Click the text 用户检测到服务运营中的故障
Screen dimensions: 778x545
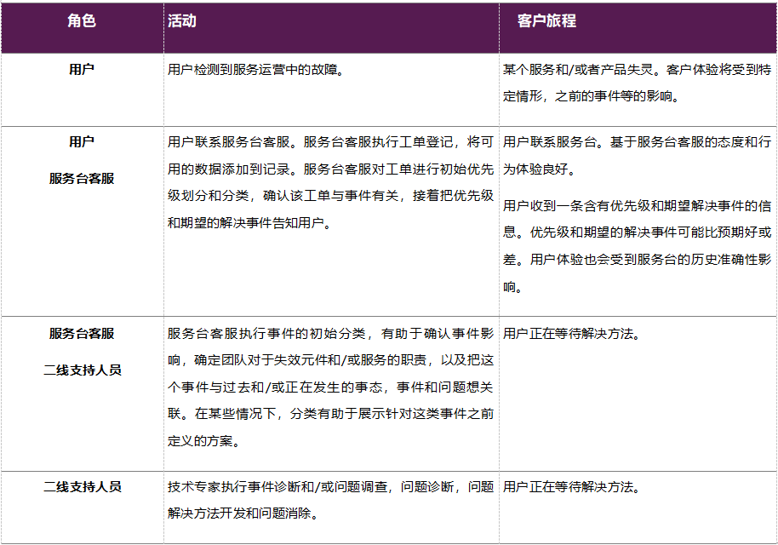click(255, 70)
